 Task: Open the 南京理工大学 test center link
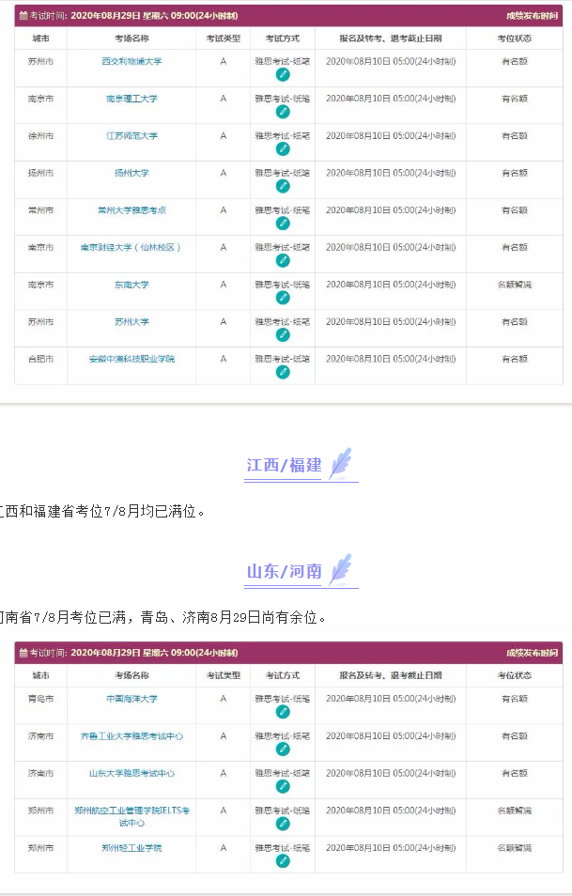tap(131, 99)
